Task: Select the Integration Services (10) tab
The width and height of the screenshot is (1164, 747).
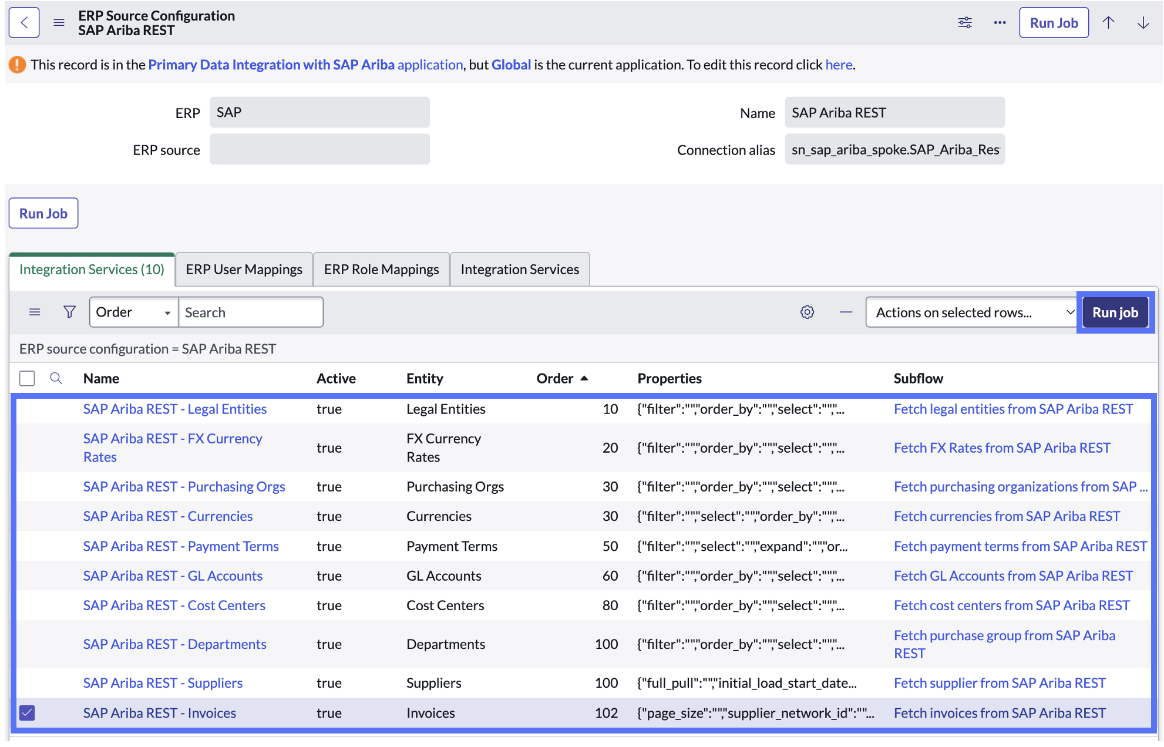Action: (92, 269)
